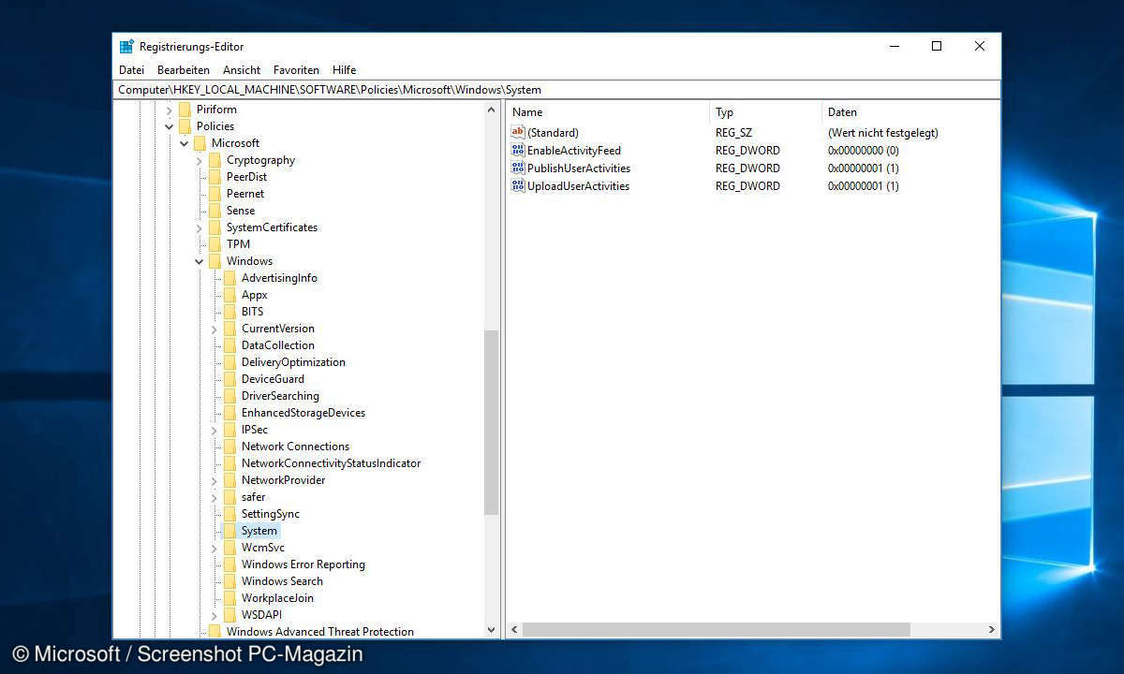The image size is (1124, 674).
Task: Click the UploadUserActivities DWORD icon
Action: (518, 186)
